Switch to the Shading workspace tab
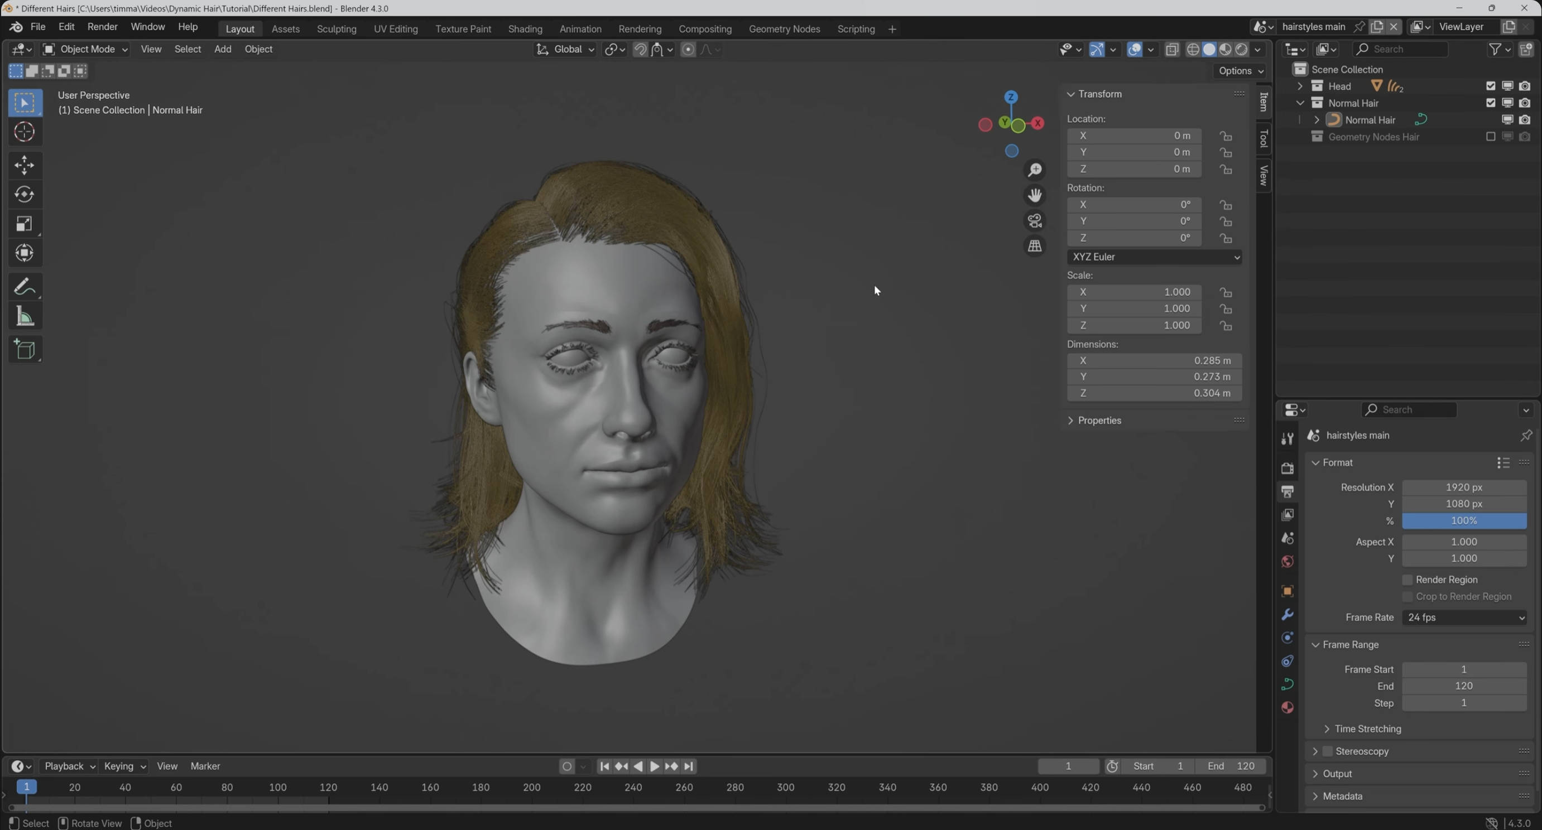The image size is (1542, 830). point(525,28)
